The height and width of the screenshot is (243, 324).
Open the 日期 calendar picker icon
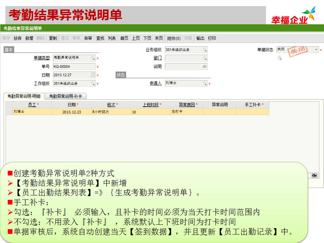pos(93,75)
